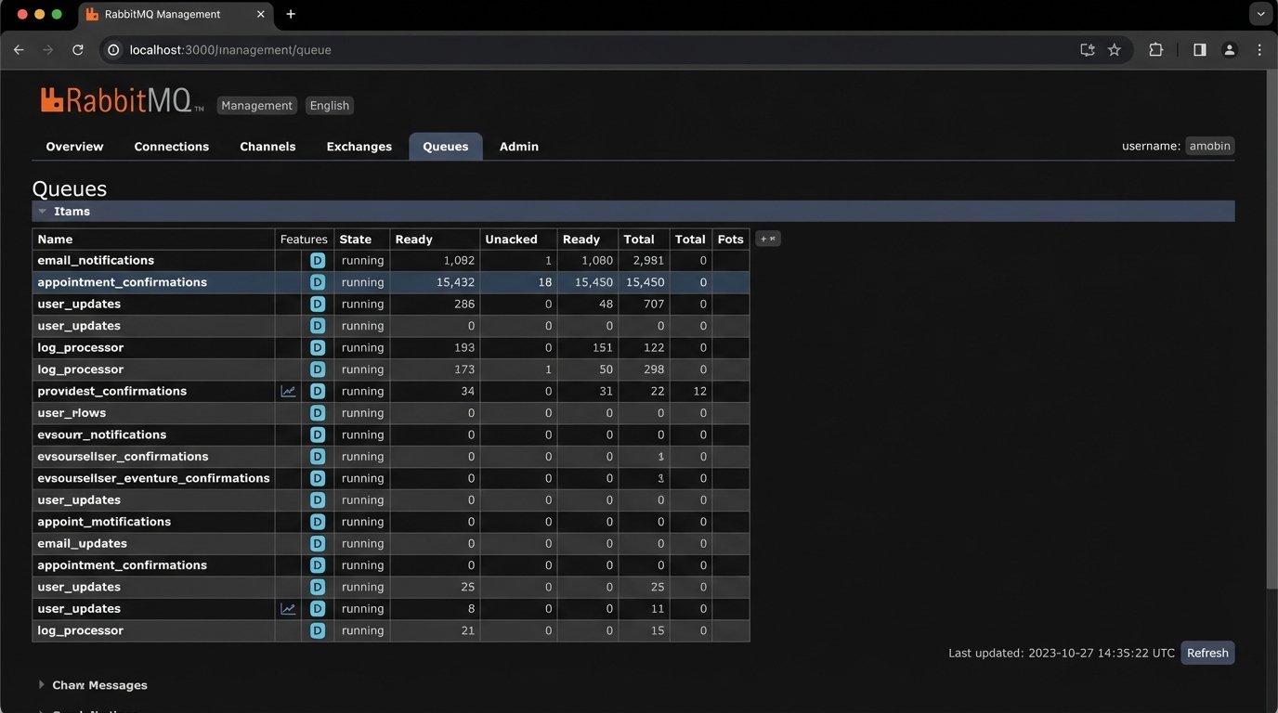Click the browser back arrow
Screen dimensions: 1278x713
coord(19,50)
